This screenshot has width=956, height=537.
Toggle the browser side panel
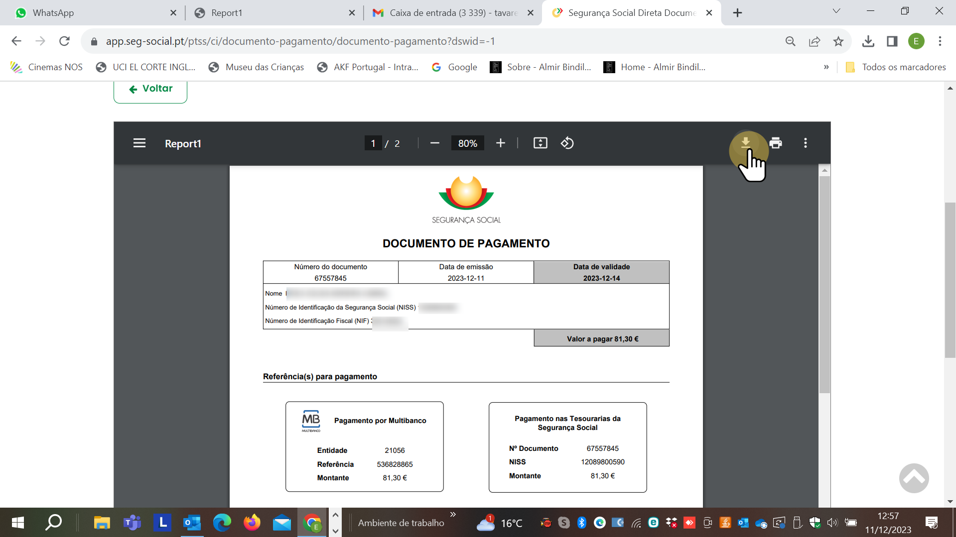[x=892, y=41]
